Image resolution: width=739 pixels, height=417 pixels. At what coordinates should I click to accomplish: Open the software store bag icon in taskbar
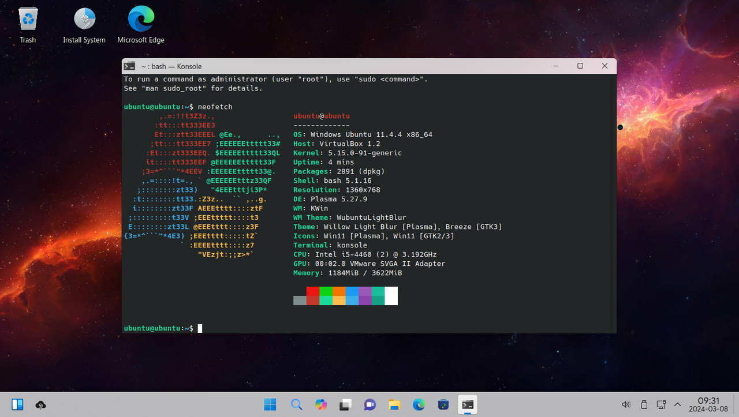pos(443,405)
